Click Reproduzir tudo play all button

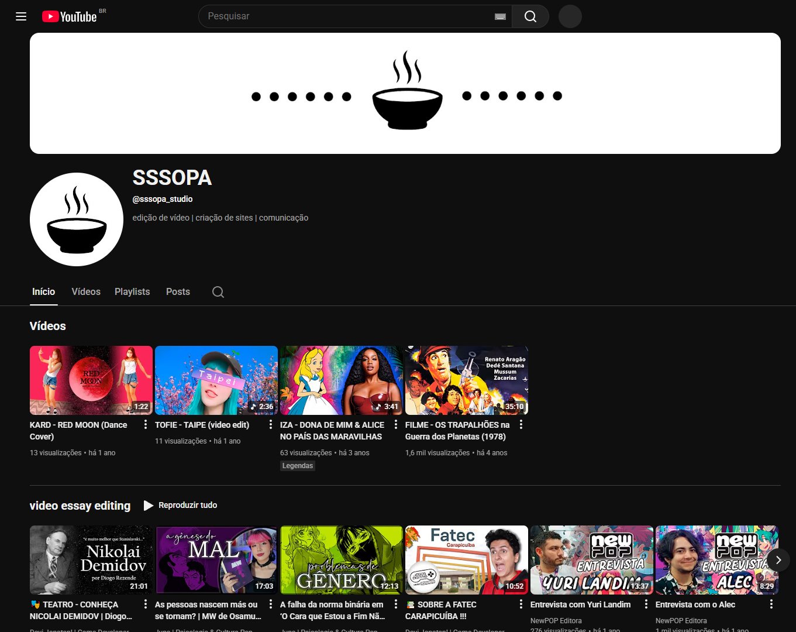[x=181, y=505]
